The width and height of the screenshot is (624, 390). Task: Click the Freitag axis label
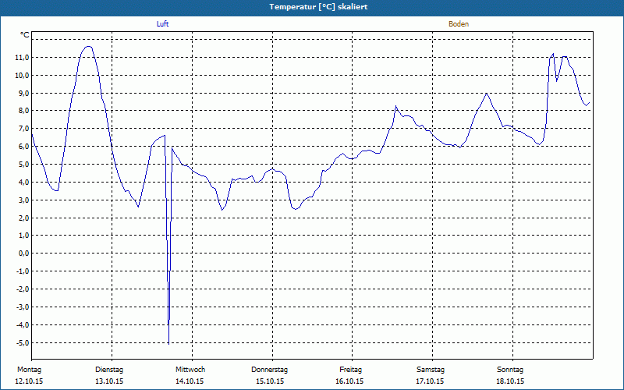pos(350,370)
